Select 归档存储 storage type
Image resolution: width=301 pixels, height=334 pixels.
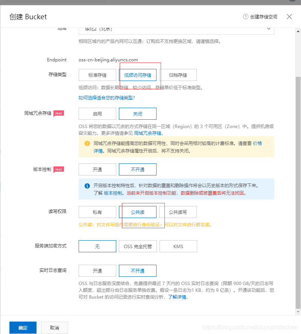[178, 75]
